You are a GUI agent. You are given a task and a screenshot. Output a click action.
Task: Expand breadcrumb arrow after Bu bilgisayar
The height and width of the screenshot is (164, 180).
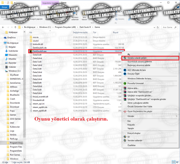pyautogui.click(x=37, y=27)
